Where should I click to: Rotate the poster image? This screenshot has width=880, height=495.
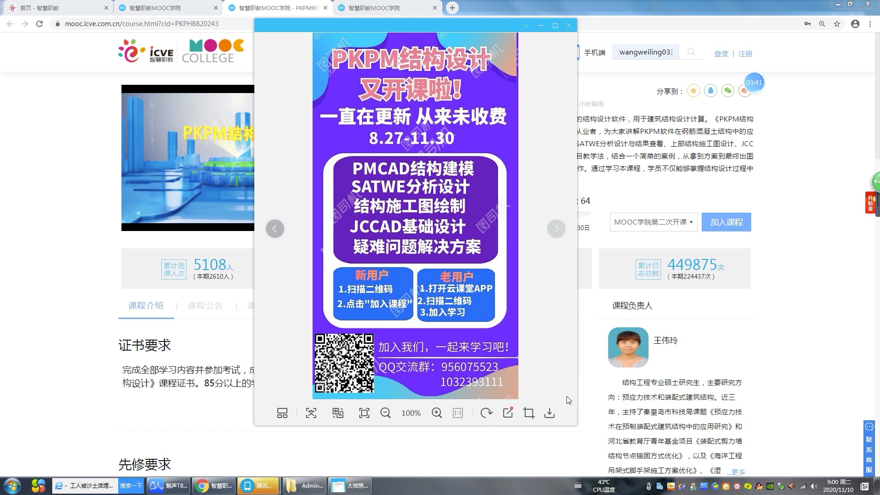tap(486, 412)
